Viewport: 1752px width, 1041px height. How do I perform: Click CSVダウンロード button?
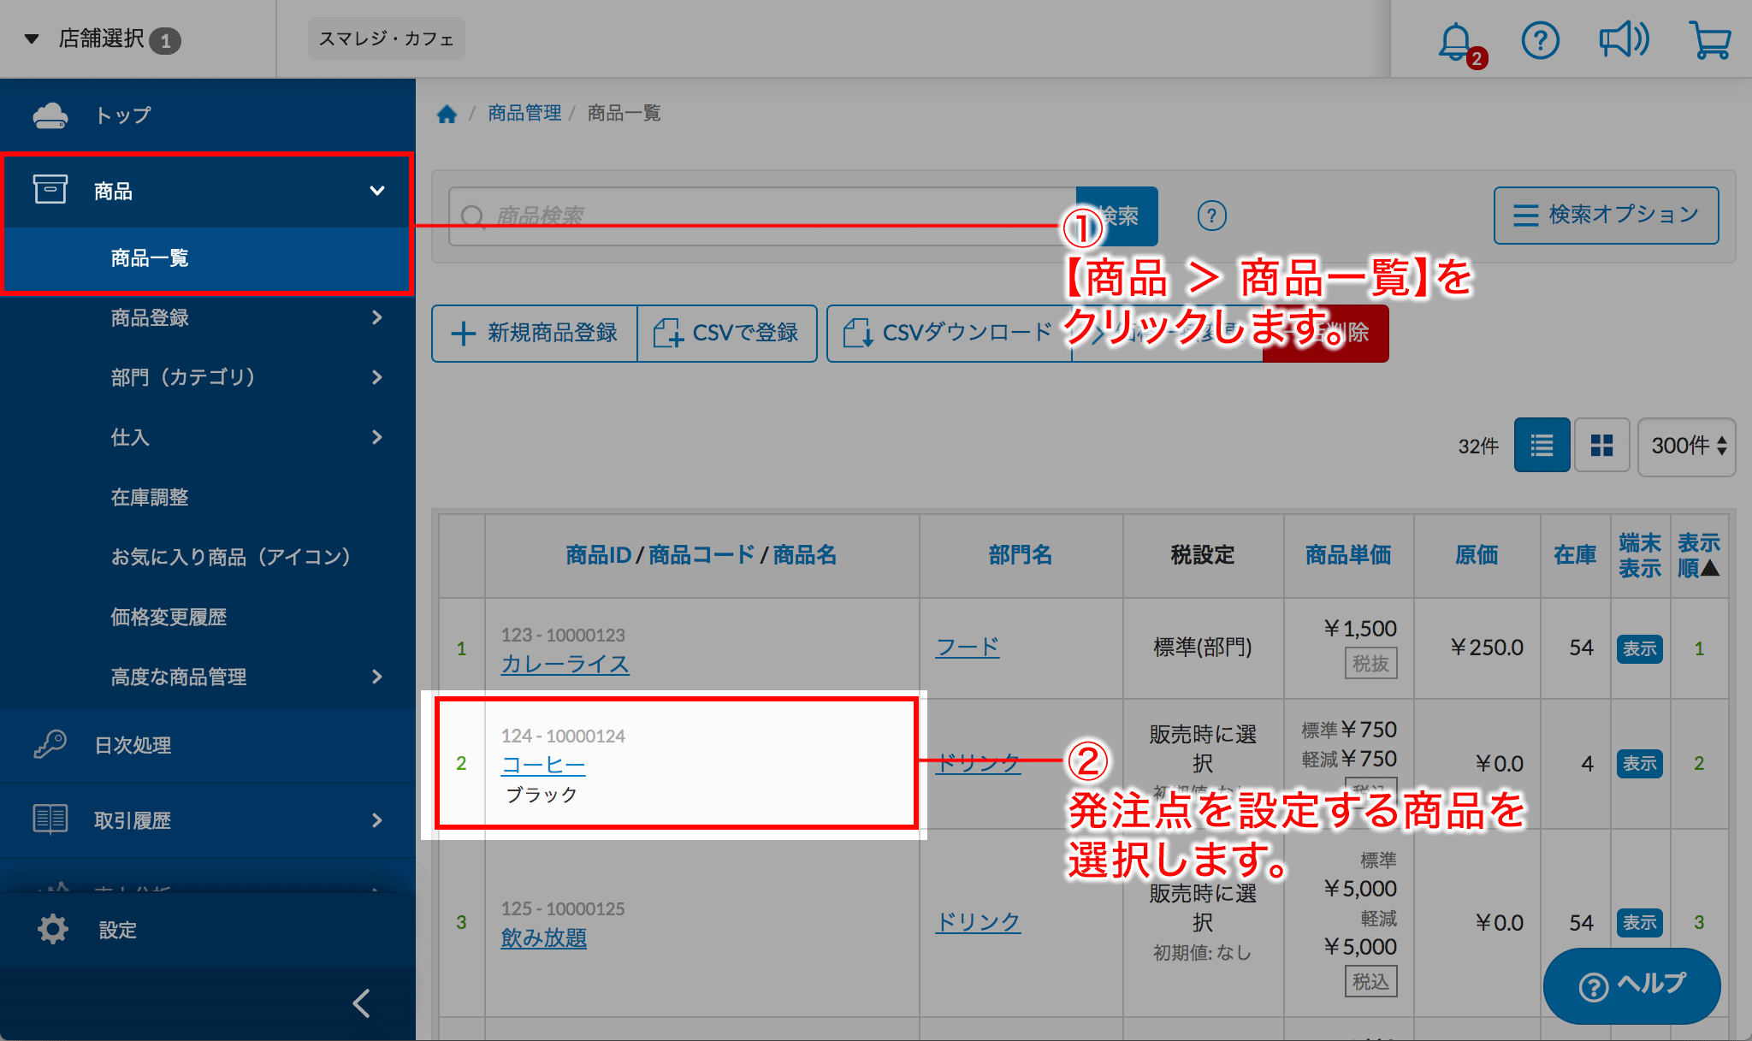coord(949,333)
